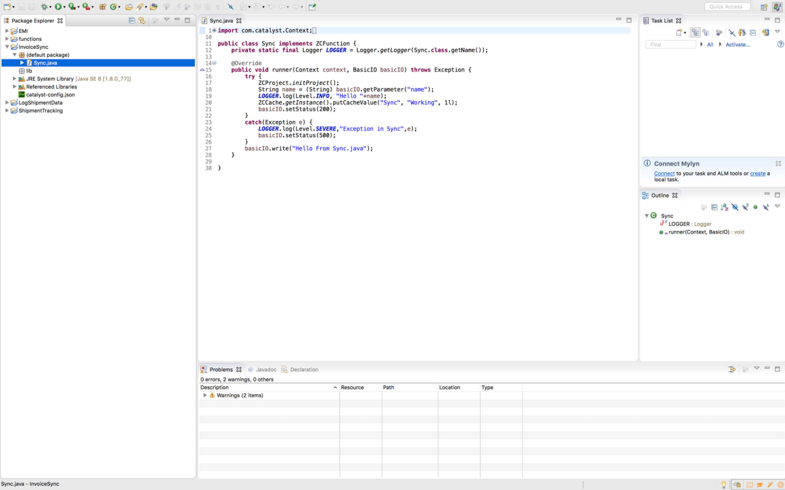The height and width of the screenshot is (490, 785).
Task: Click the Debug bug icon in toolbar
Action: [x=44, y=7]
